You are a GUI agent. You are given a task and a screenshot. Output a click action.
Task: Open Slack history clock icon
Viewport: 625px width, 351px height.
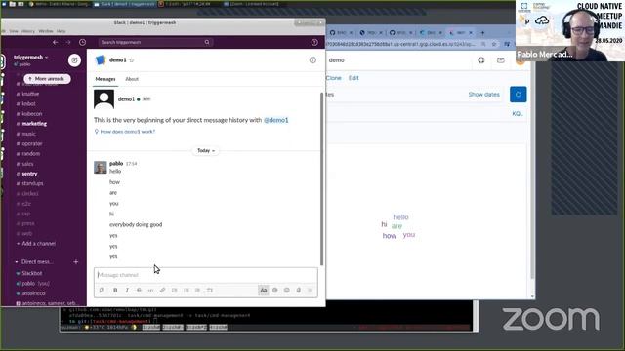pyautogui.click(x=82, y=42)
